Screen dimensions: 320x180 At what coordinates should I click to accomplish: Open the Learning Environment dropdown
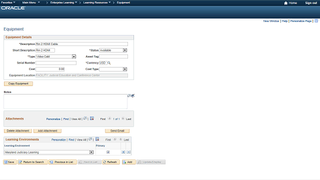(x=91, y=152)
